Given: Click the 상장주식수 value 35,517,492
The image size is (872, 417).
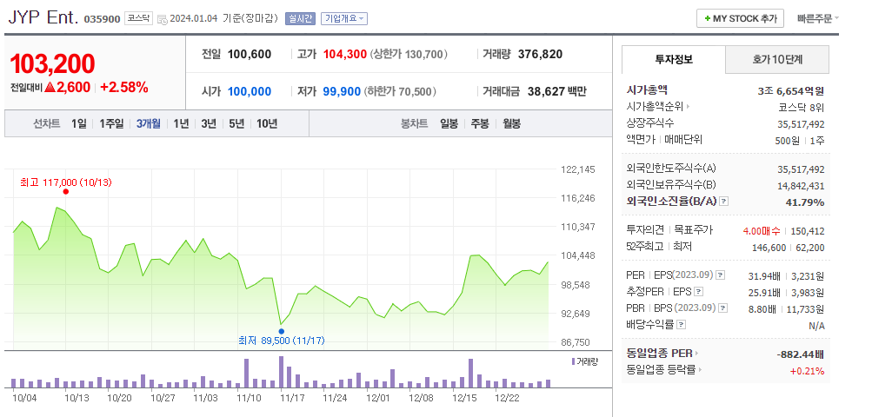Looking at the screenshot, I should click(801, 124).
